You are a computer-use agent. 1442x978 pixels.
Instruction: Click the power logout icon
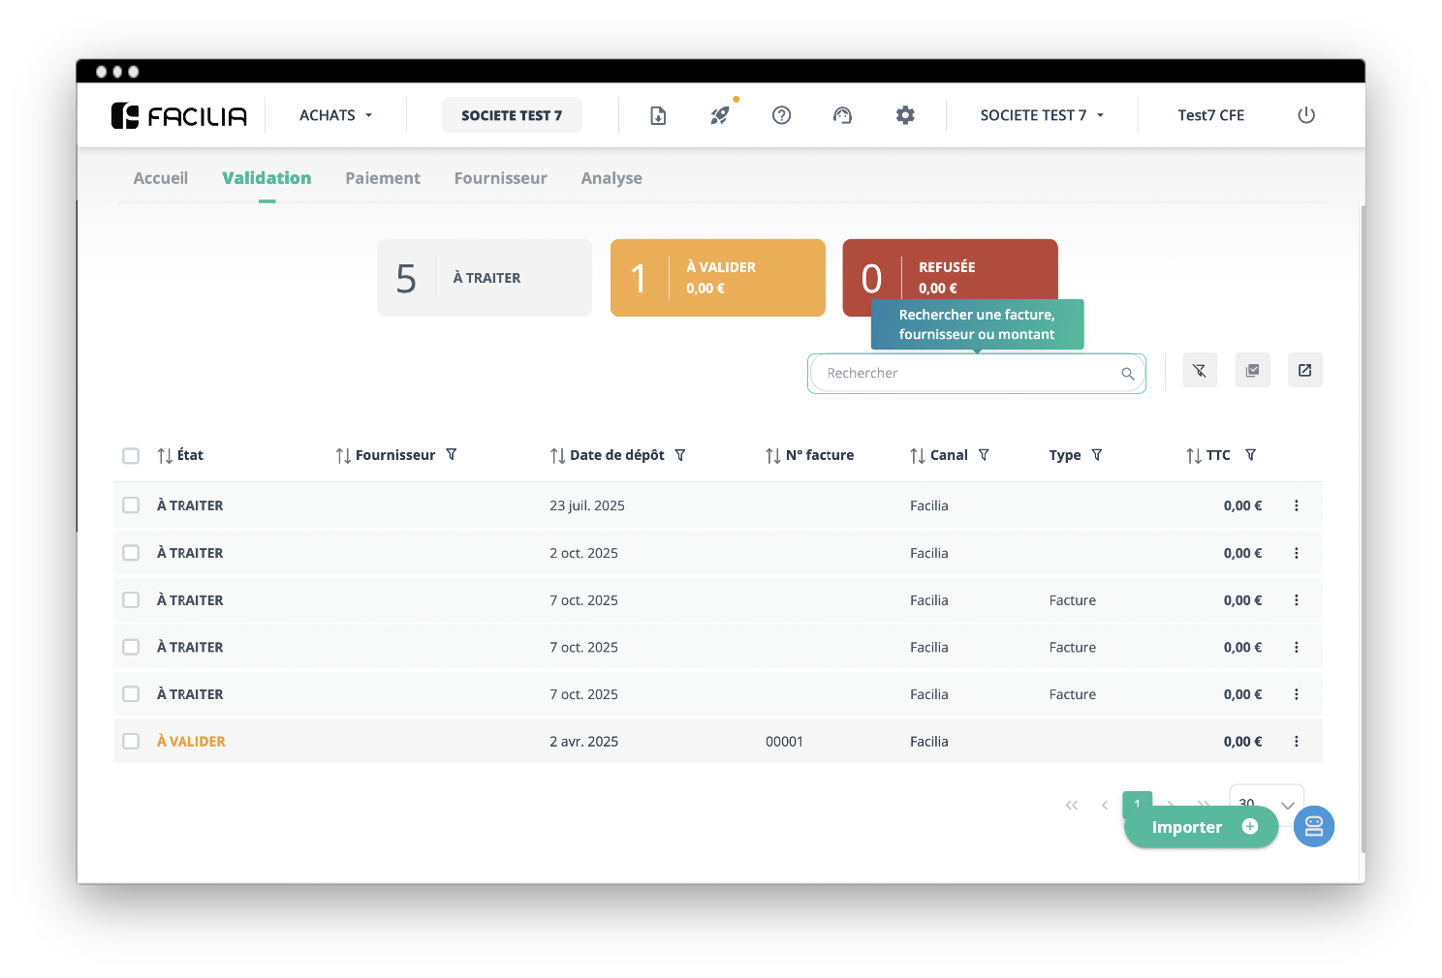pyautogui.click(x=1306, y=115)
